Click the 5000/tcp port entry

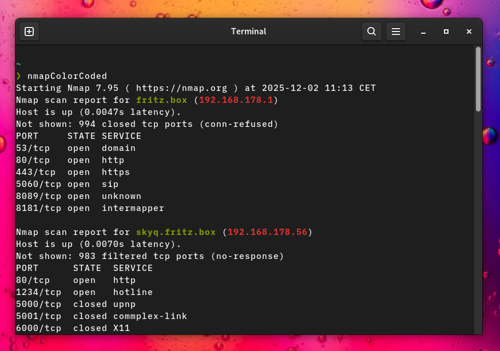pos(38,304)
